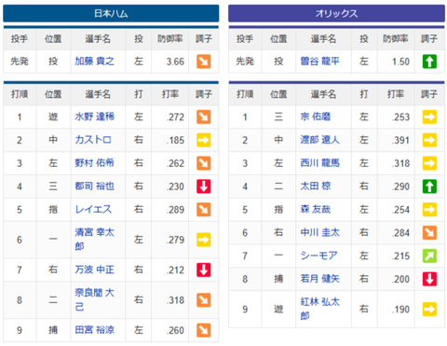
Task: Click 紅林 弘太郎's batting average .190
Action: [x=400, y=310]
